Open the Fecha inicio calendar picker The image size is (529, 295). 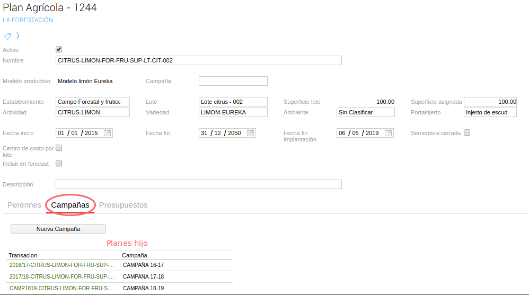[x=107, y=133]
